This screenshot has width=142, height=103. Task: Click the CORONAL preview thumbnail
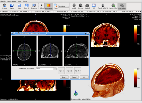(x=50, y=51)
